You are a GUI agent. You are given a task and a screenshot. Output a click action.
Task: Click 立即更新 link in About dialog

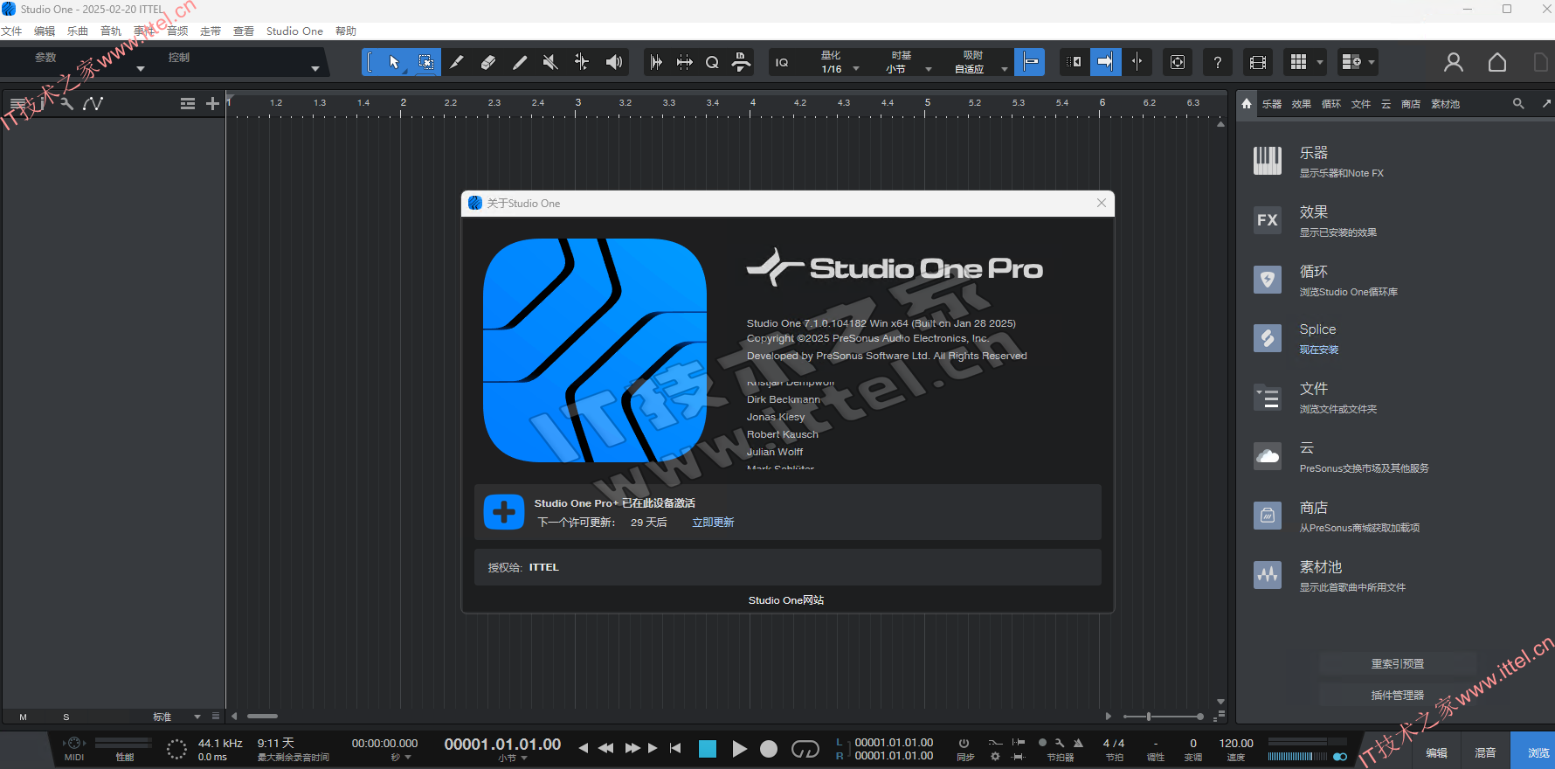coord(713,523)
